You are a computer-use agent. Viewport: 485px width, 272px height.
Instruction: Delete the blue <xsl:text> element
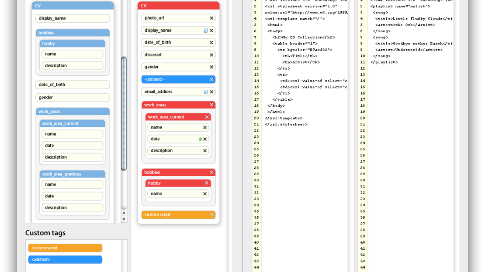coord(211,79)
